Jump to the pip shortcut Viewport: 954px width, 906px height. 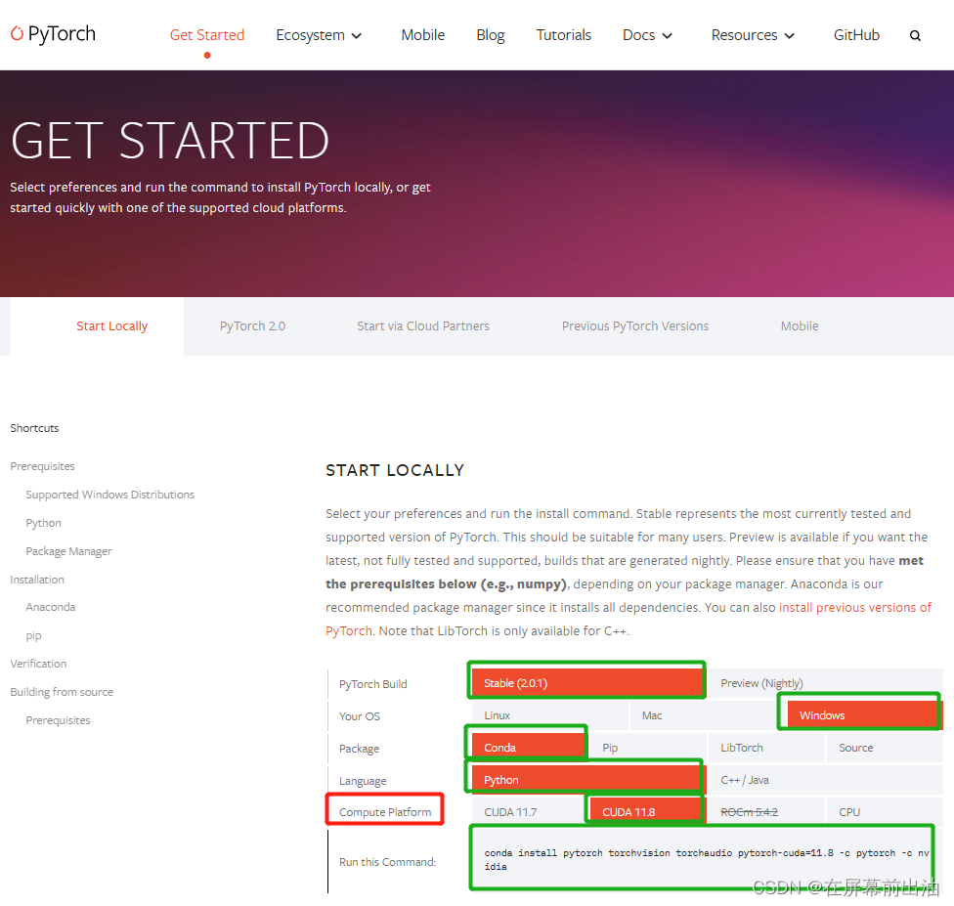33,636
